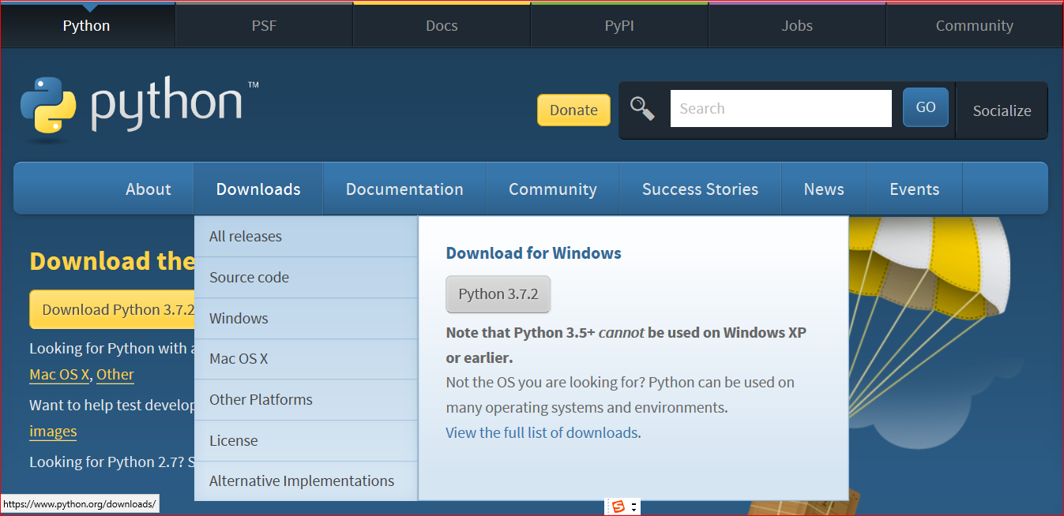The height and width of the screenshot is (516, 1064).
Task: Click the status bar URL python.org/downloads
Action: pyautogui.click(x=80, y=504)
